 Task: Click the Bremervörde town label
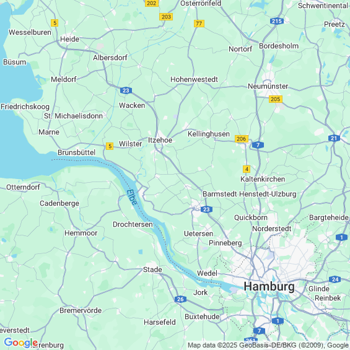[x=81, y=310]
